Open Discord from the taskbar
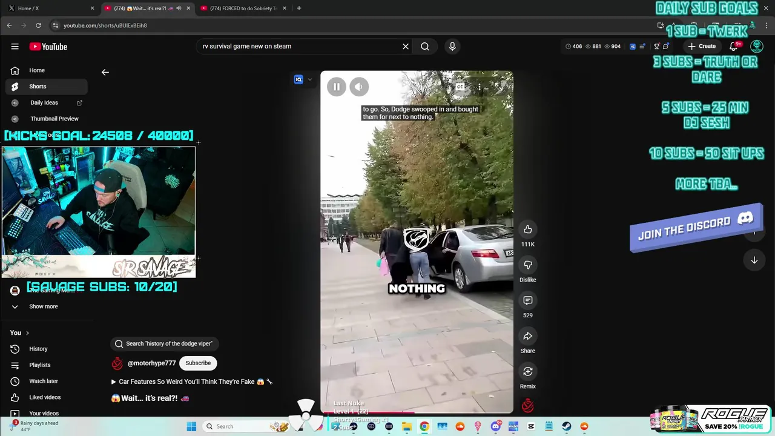The width and height of the screenshot is (775, 436). (495, 426)
